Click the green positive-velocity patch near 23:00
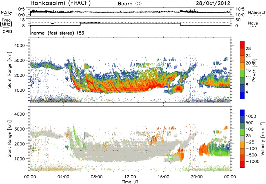 tap(220, 152)
